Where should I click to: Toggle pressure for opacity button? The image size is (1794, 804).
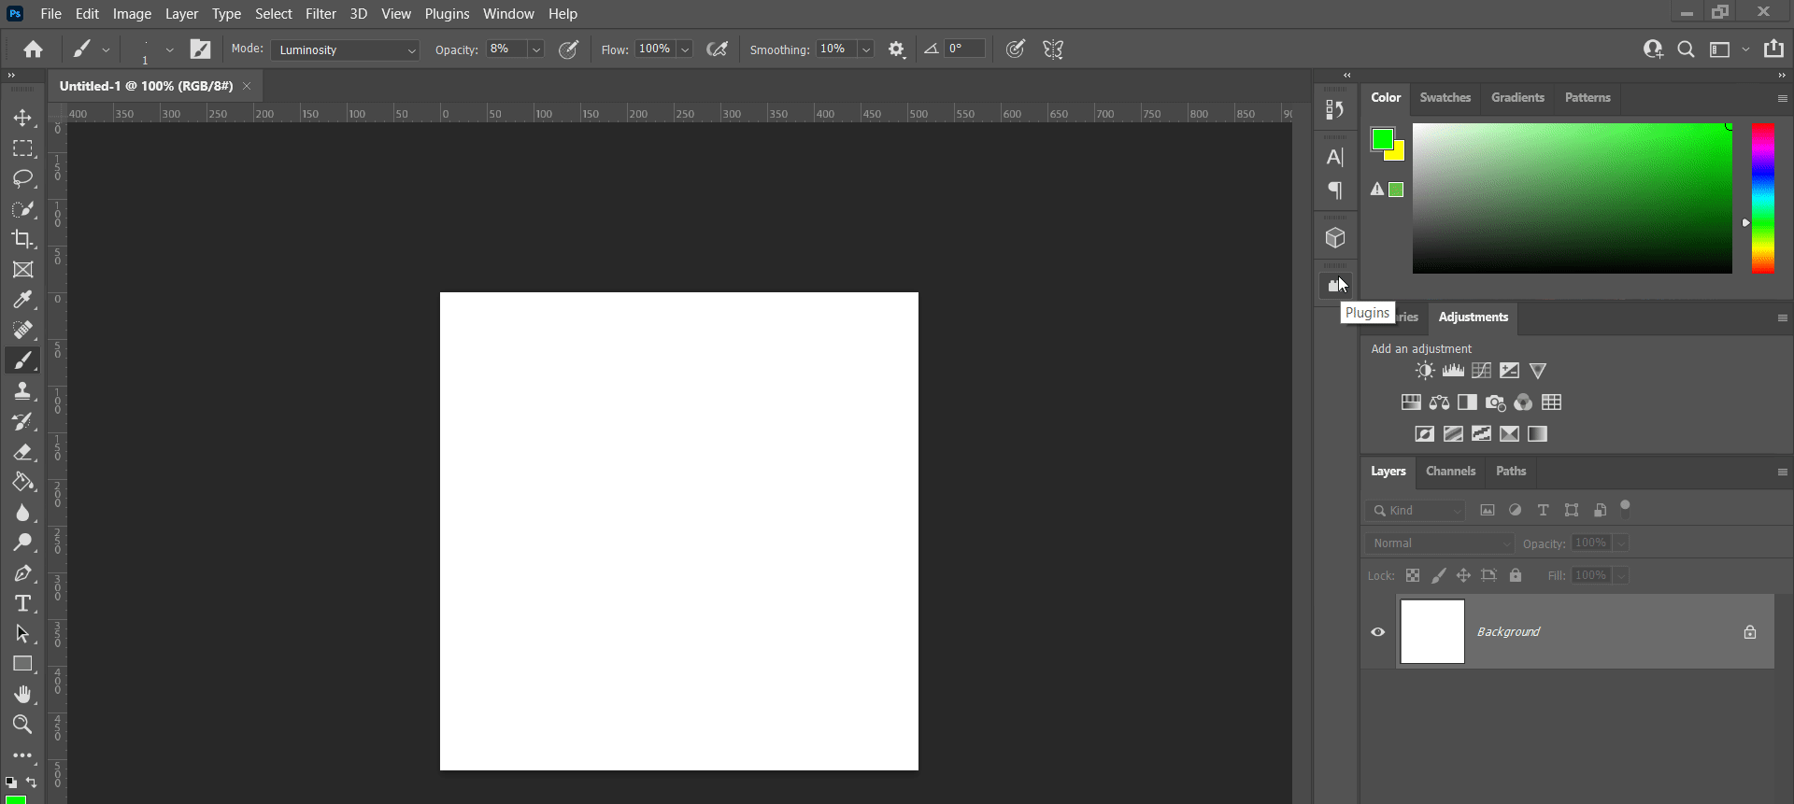click(568, 49)
